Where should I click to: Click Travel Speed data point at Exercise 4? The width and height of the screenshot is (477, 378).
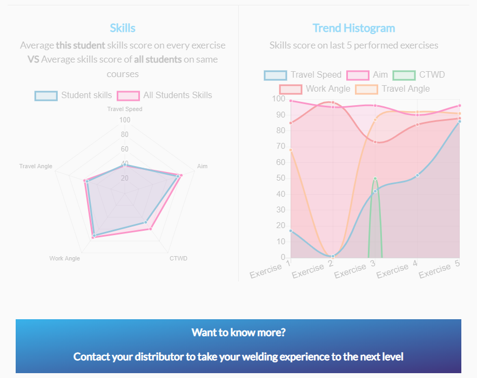tap(418, 175)
